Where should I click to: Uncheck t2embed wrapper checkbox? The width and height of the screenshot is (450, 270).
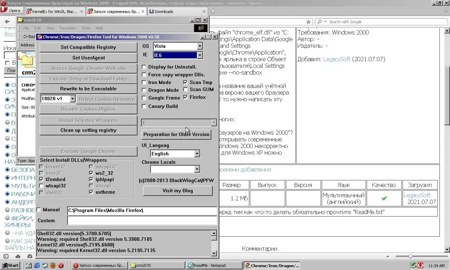pyautogui.click(x=41, y=179)
